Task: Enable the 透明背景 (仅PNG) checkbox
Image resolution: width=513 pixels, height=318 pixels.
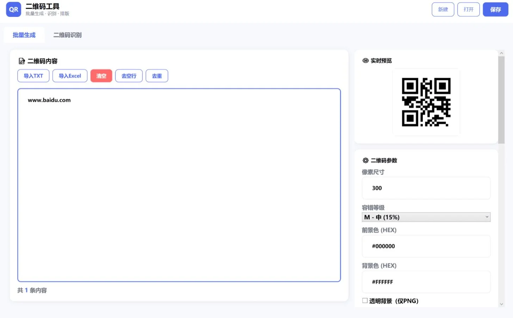Action: tap(365, 300)
